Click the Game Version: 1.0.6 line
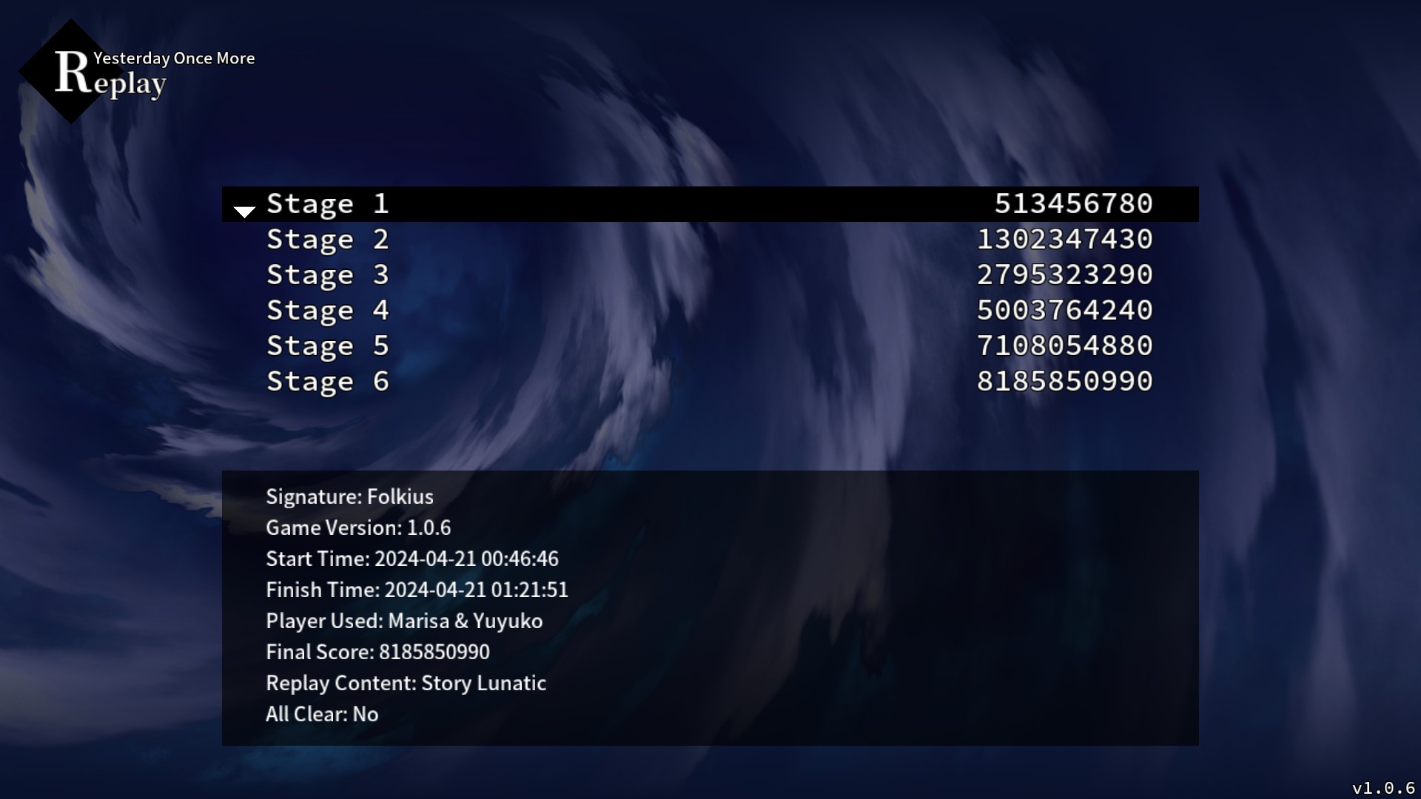This screenshot has width=1421, height=799. coord(358,527)
